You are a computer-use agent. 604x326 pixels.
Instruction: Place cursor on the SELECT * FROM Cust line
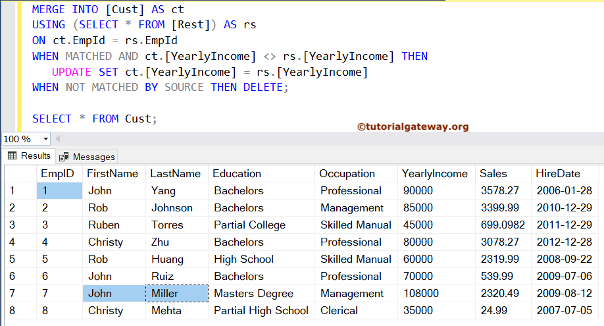pyautogui.click(x=95, y=119)
